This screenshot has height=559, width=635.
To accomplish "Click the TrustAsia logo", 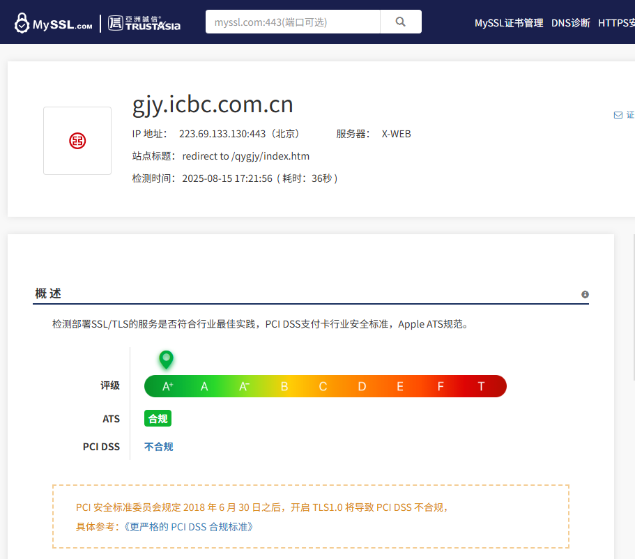I will 144,23.
